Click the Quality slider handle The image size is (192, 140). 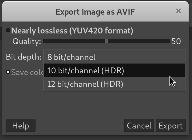click(x=107, y=41)
